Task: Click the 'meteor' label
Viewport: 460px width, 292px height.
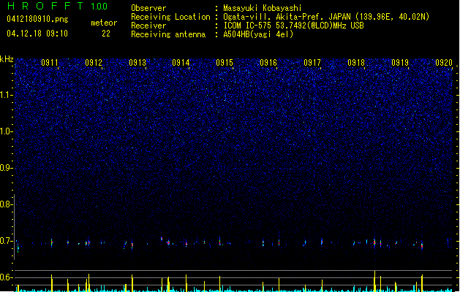Action: coord(104,23)
